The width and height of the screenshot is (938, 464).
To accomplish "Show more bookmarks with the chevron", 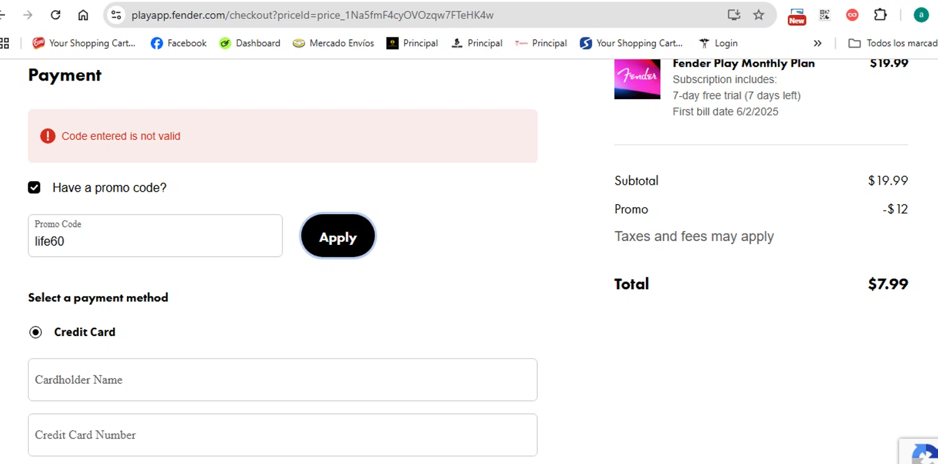I will [x=817, y=43].
